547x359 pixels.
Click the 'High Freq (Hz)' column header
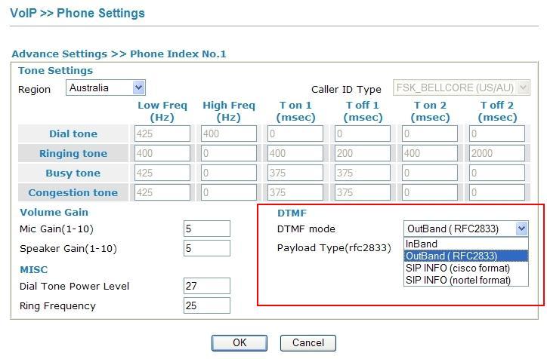pyautogui.click(x=229, y=111)
